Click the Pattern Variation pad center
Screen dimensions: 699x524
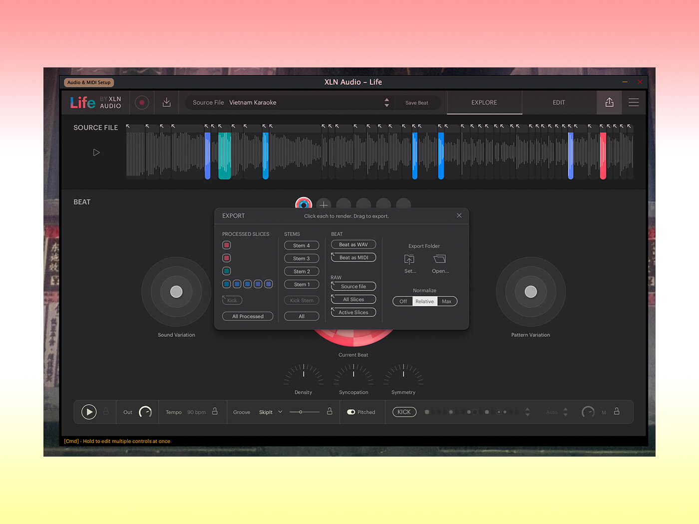coord(531,292)
